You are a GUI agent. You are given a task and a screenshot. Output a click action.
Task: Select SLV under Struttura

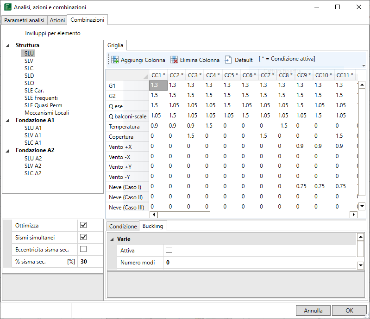29,61
